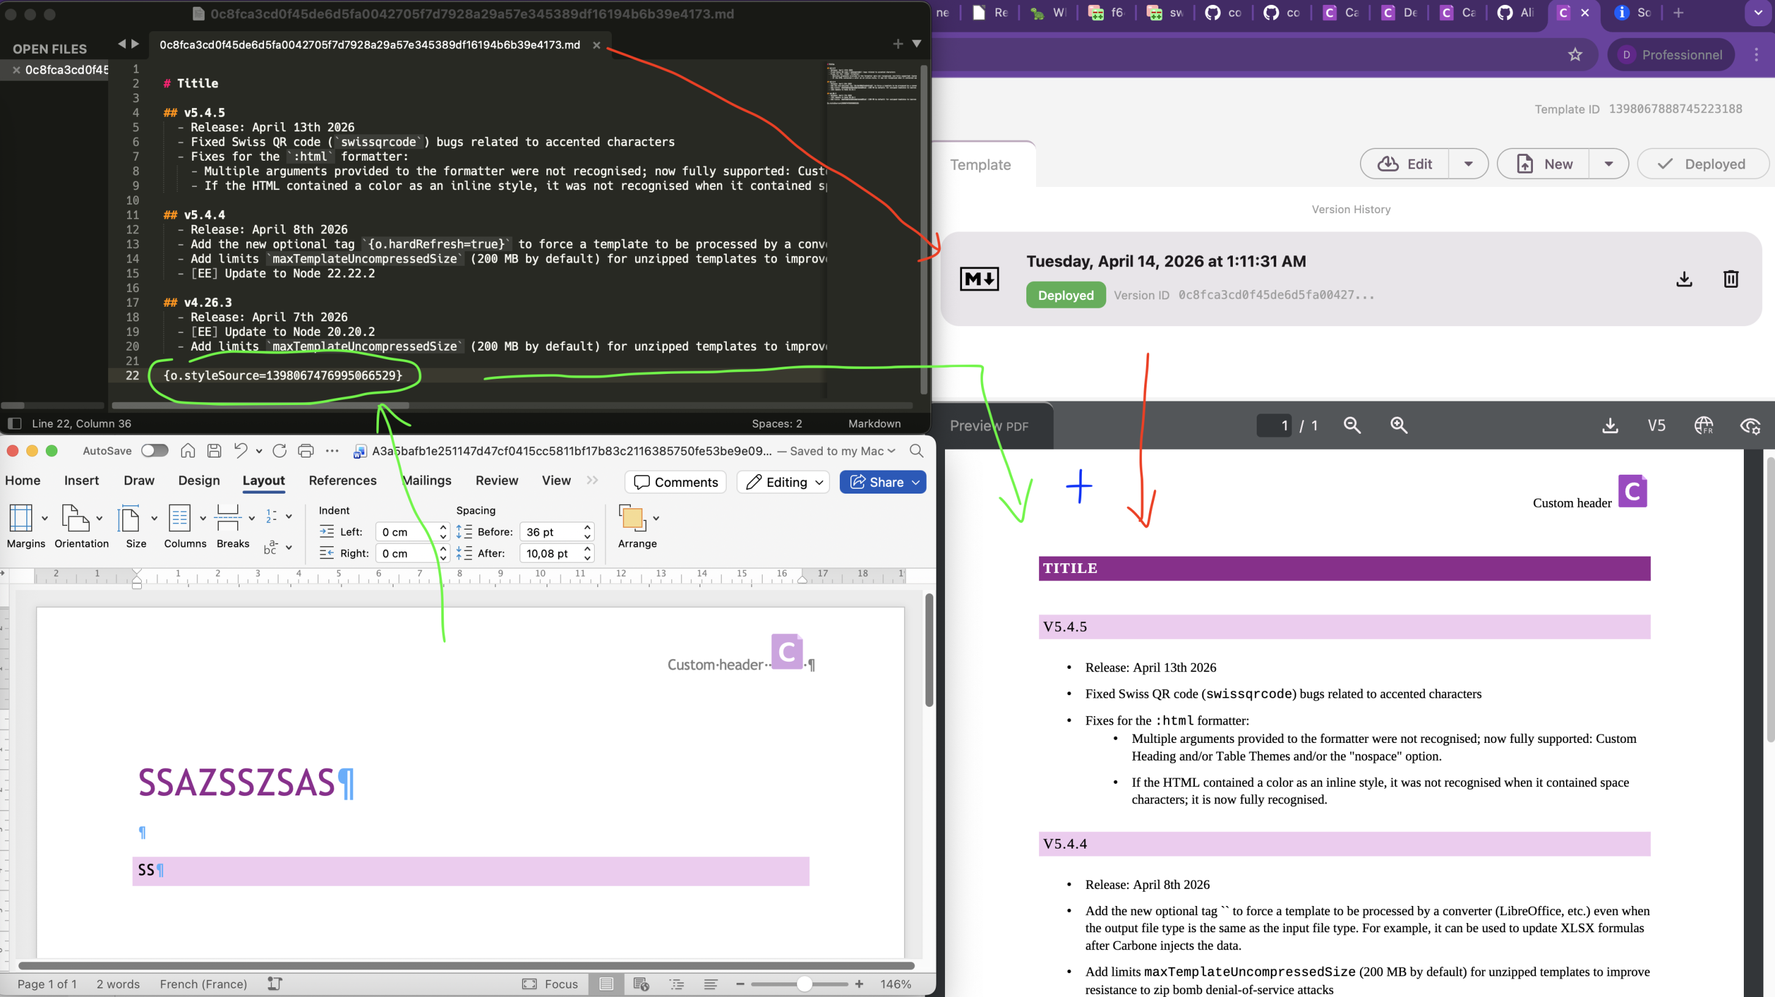Open the Undo history dropdown arrow

pyautogui.click(x=259, y=451)
